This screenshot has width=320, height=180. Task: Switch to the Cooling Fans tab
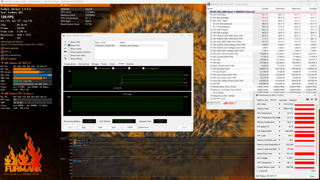[83, 64]
